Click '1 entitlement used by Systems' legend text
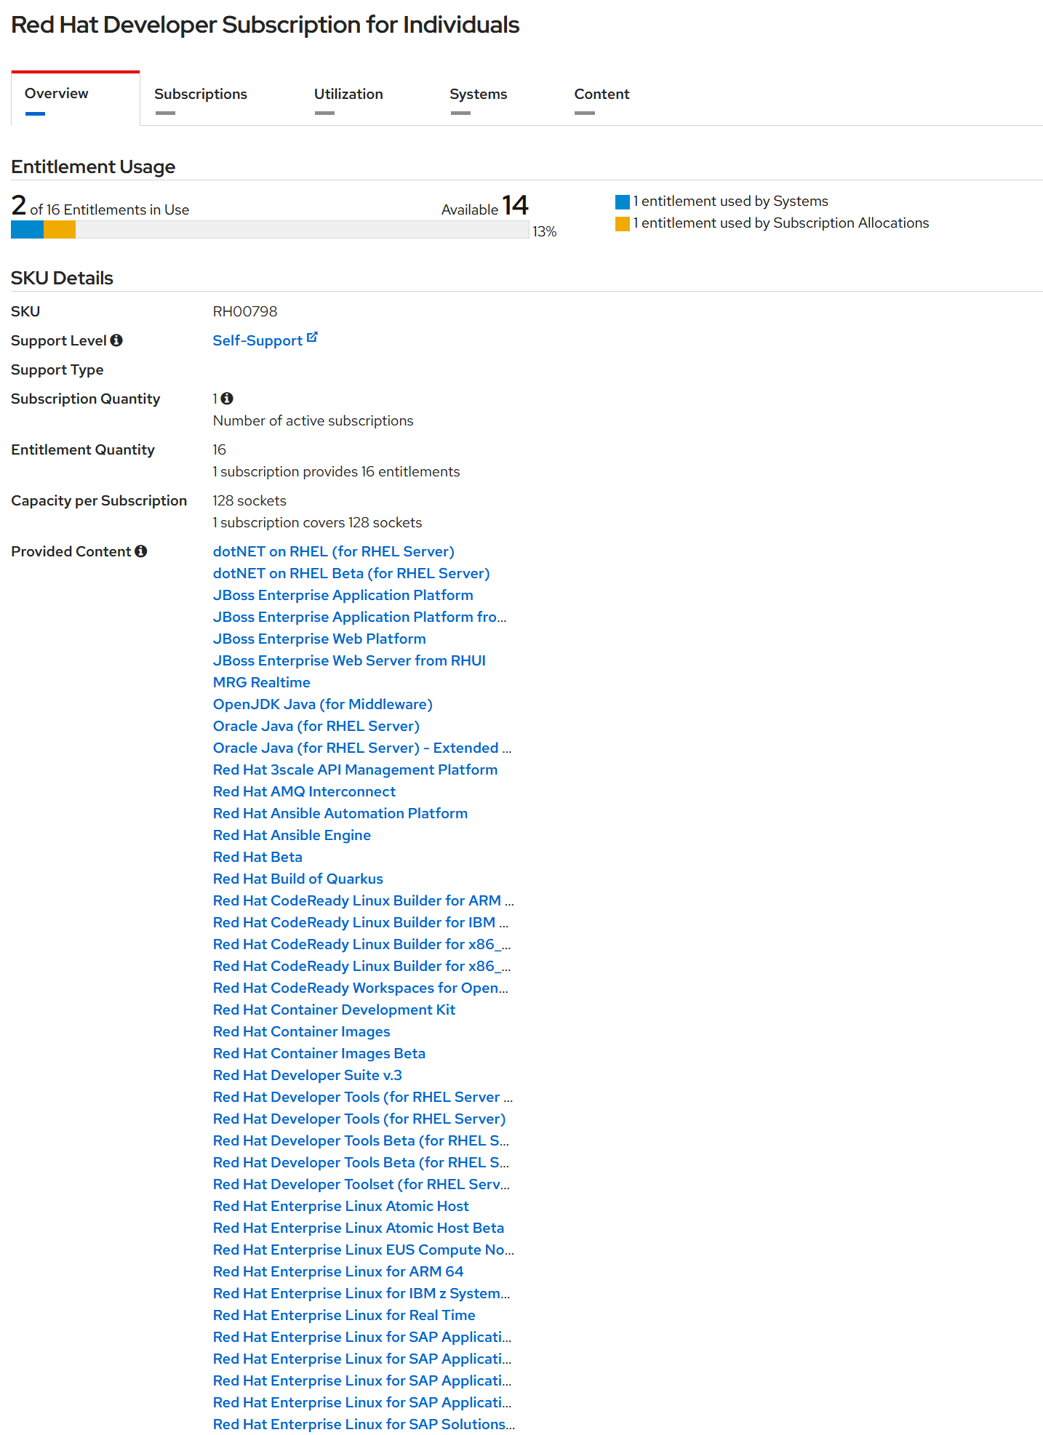The height and width of the screenshot is (1435, 1043). click(x=730, y=201)
